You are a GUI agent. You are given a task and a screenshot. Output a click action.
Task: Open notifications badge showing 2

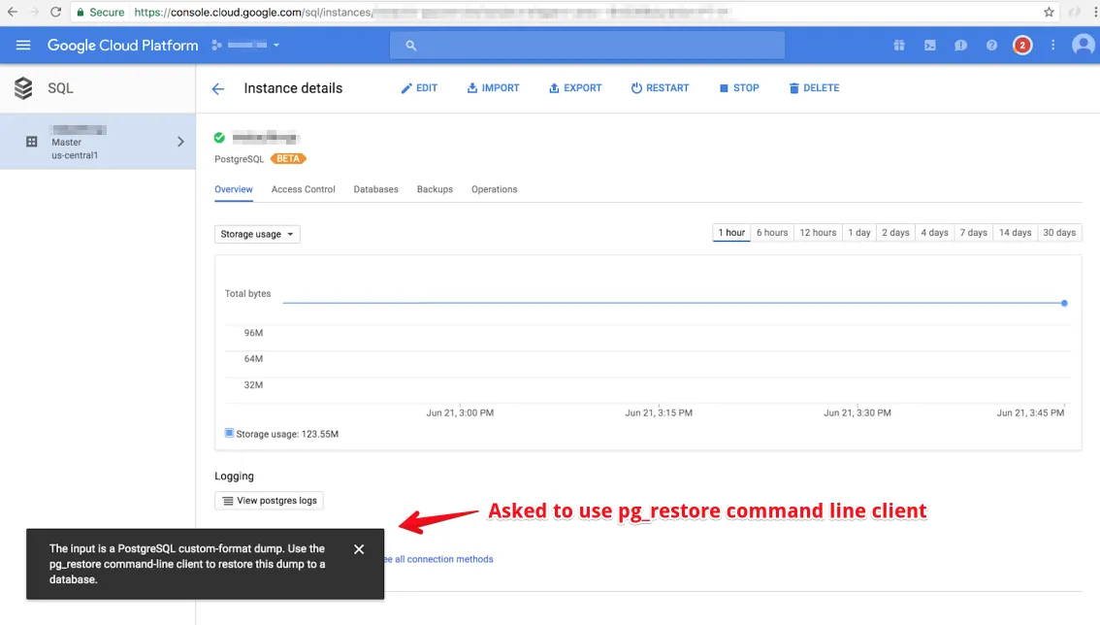tap(1022, 45)
